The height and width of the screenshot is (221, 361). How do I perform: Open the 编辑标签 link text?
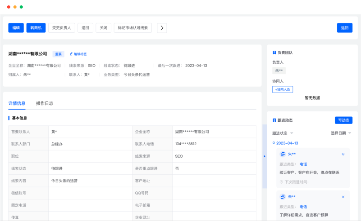pyautogui.click(x=80, y=54)
